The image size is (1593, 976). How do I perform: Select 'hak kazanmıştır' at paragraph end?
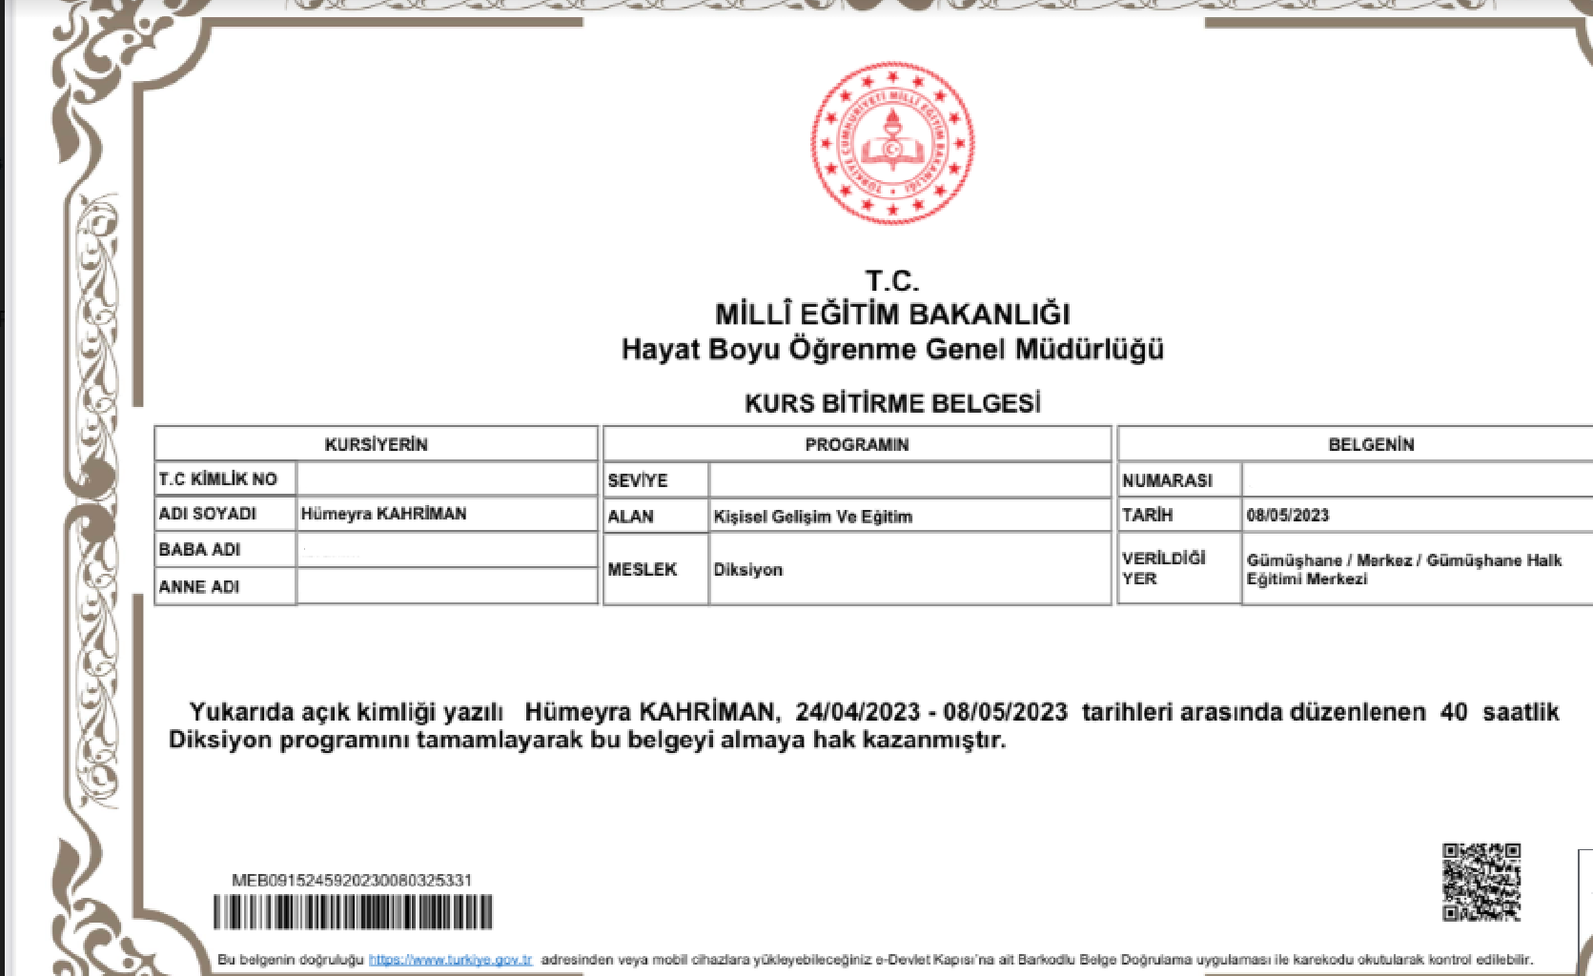coord(909,740)
